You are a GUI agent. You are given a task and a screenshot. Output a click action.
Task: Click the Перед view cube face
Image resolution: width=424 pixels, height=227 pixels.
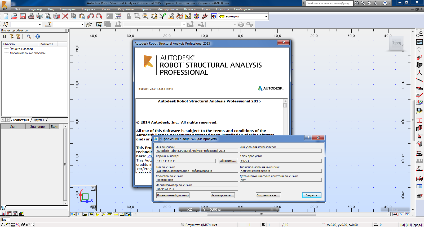396,43
